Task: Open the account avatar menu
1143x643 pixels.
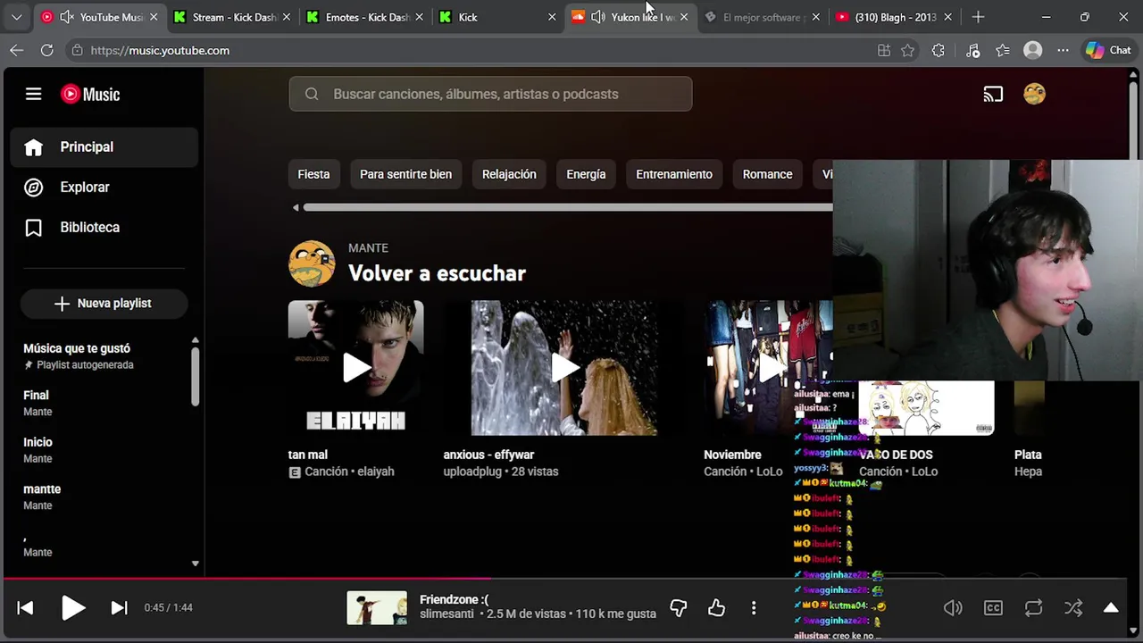Action: point(1034,94)
